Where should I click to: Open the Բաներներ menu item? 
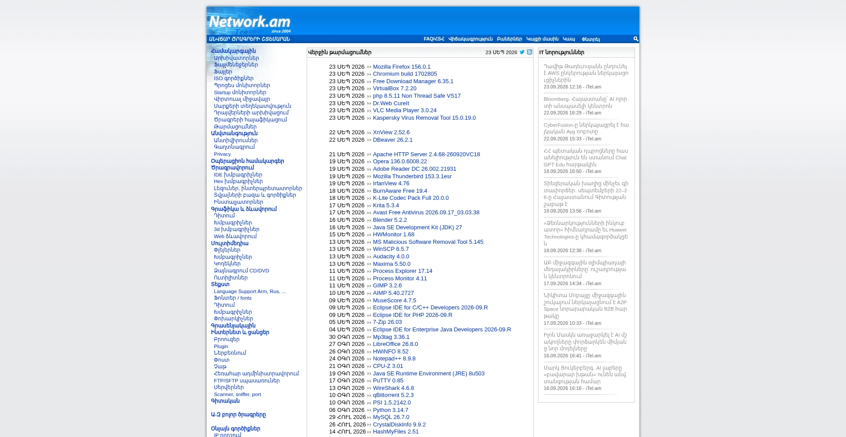(x=509, y=39)
